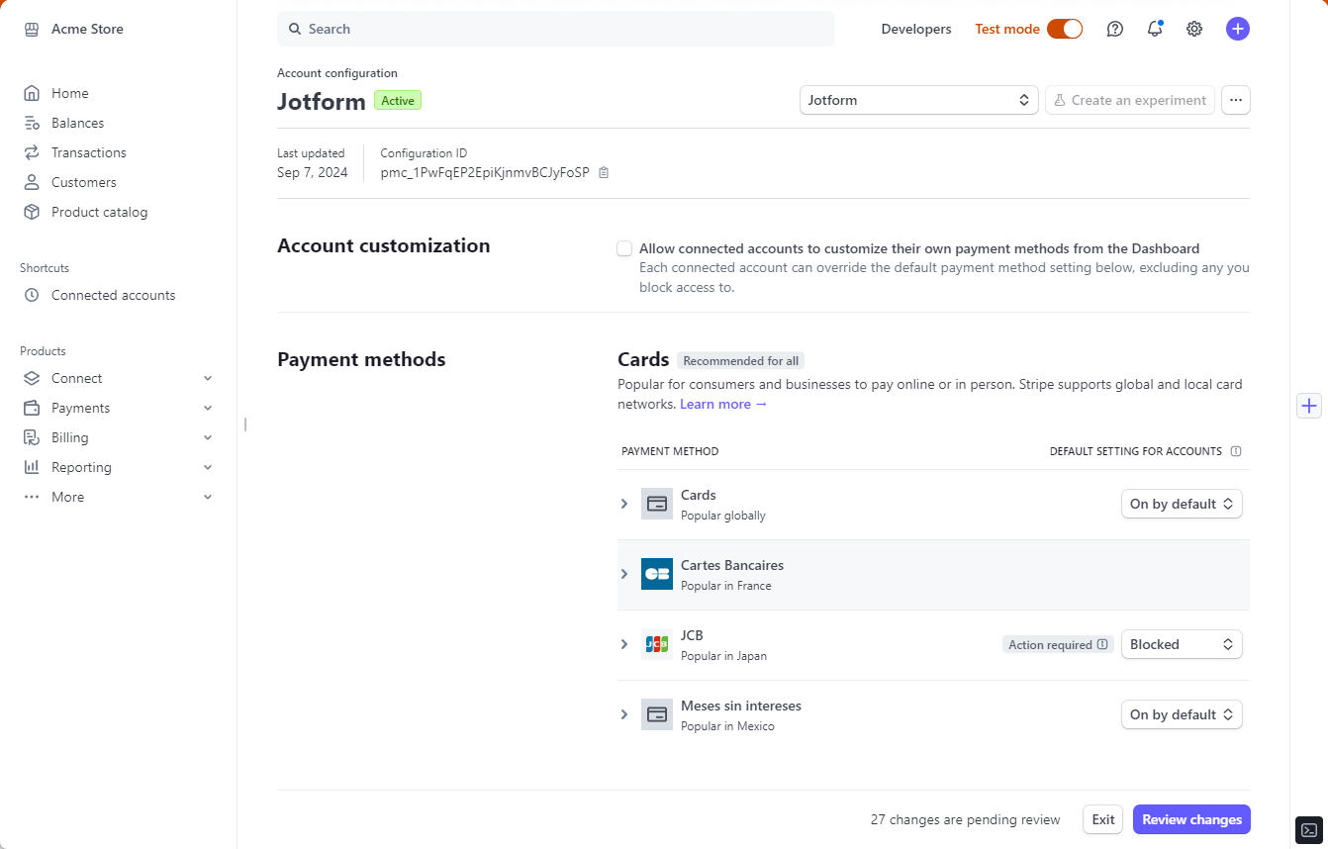Click the Review changes button

1191,819
